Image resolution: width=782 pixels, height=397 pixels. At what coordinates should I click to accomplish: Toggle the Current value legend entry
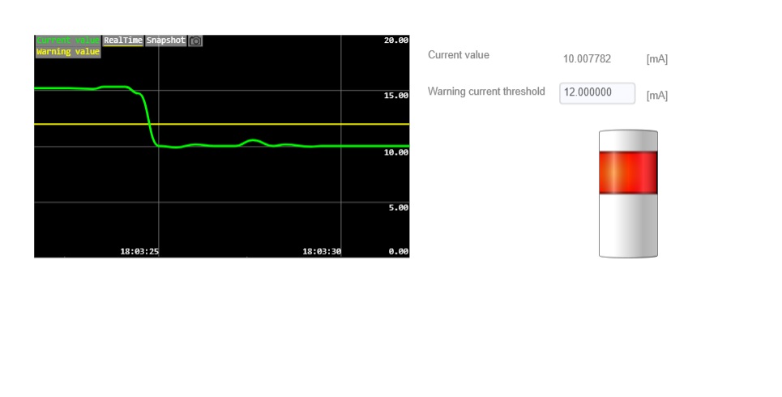[x=68, y=41]
